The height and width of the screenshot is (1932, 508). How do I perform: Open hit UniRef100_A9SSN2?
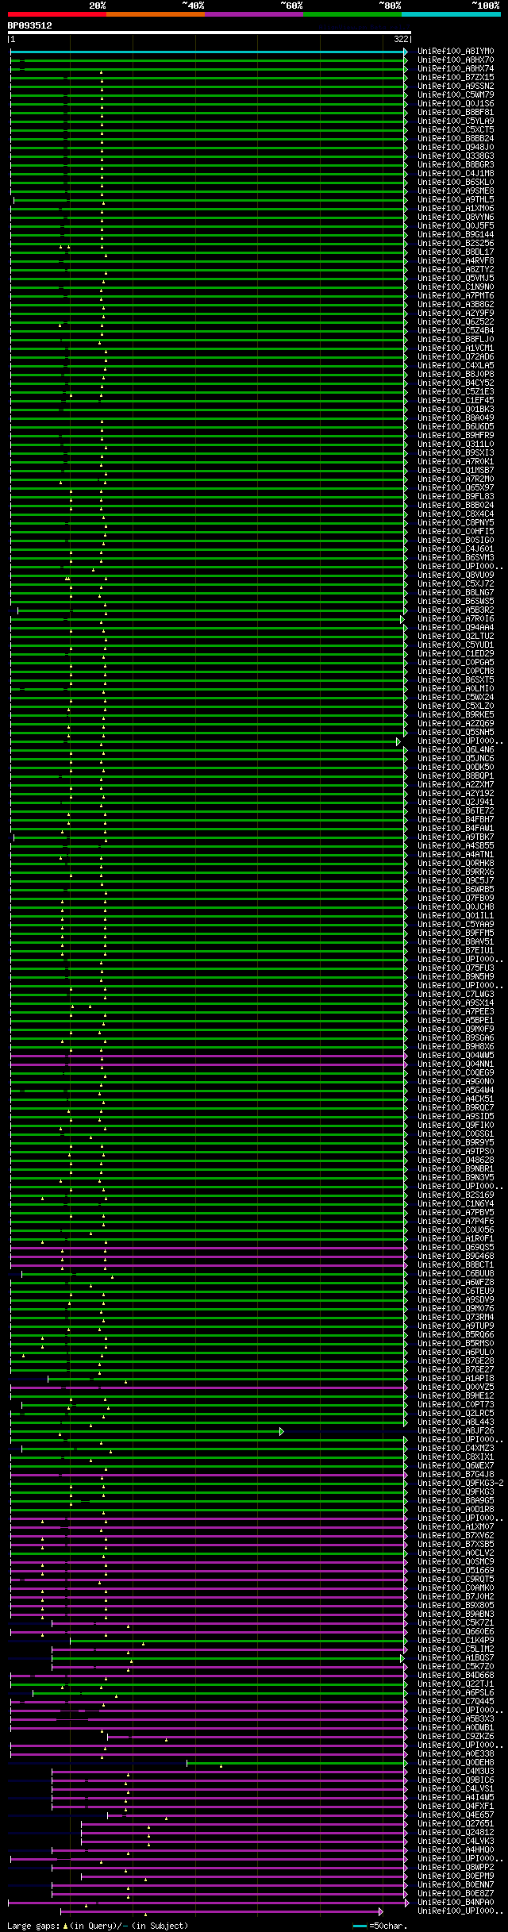(456, 87)
